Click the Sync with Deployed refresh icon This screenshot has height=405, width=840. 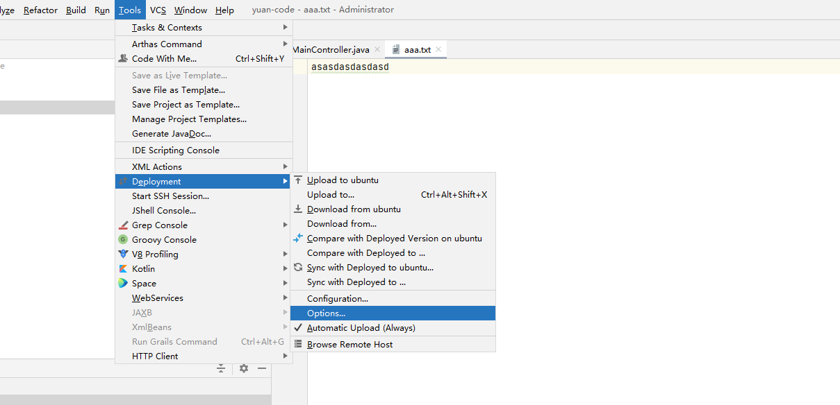[x=299, y=268]
